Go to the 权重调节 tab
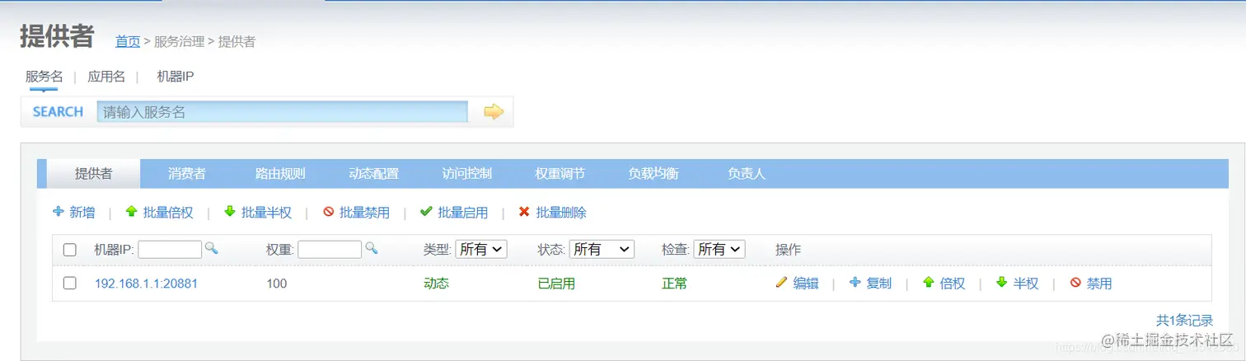The height and width of the screenshot is (361, 1246). [x=560, y=174]
